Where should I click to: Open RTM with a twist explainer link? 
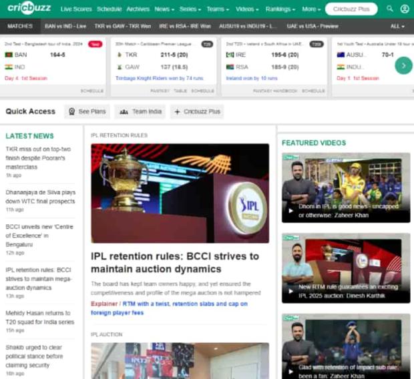[169, 308]
